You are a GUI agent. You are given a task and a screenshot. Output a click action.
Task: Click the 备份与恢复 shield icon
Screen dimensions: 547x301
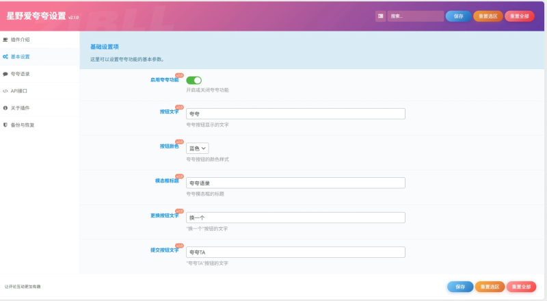5,125
